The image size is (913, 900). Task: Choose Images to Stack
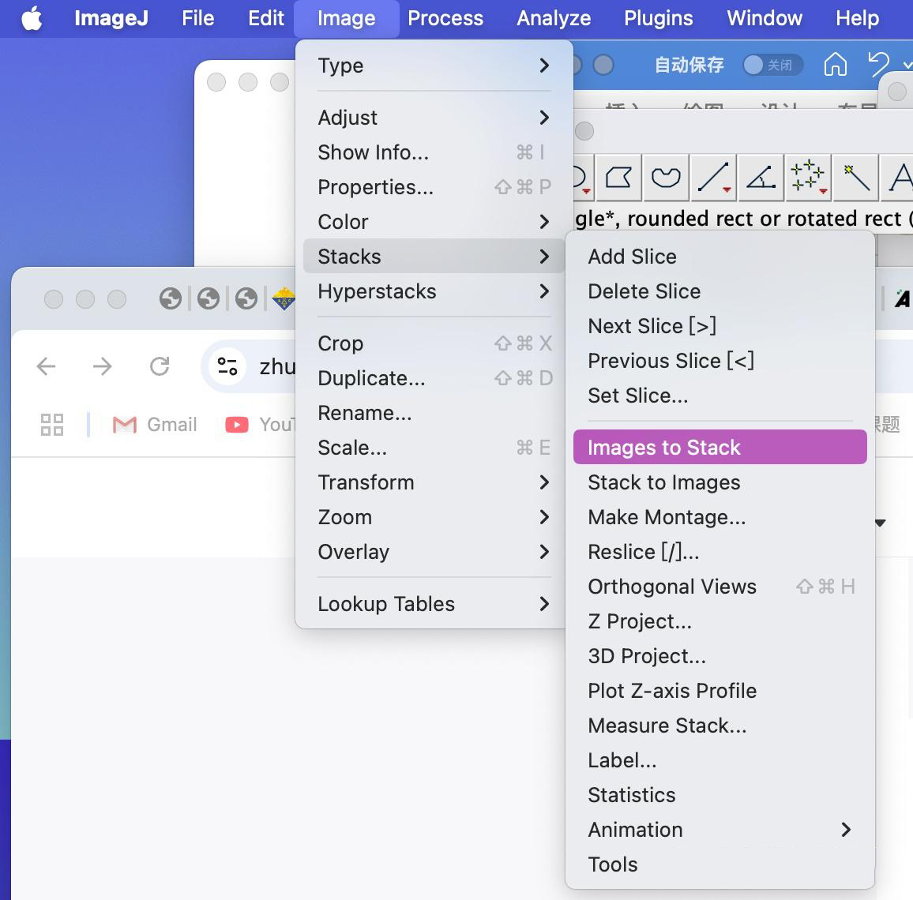[x=720, y=448]
